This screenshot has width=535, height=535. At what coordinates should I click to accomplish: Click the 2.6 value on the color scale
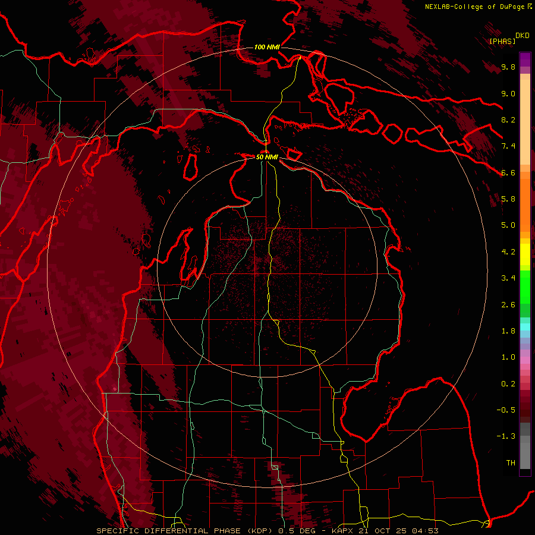(508, 305)
